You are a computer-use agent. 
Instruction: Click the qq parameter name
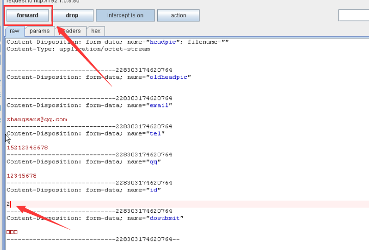click(x=154, y=162)
